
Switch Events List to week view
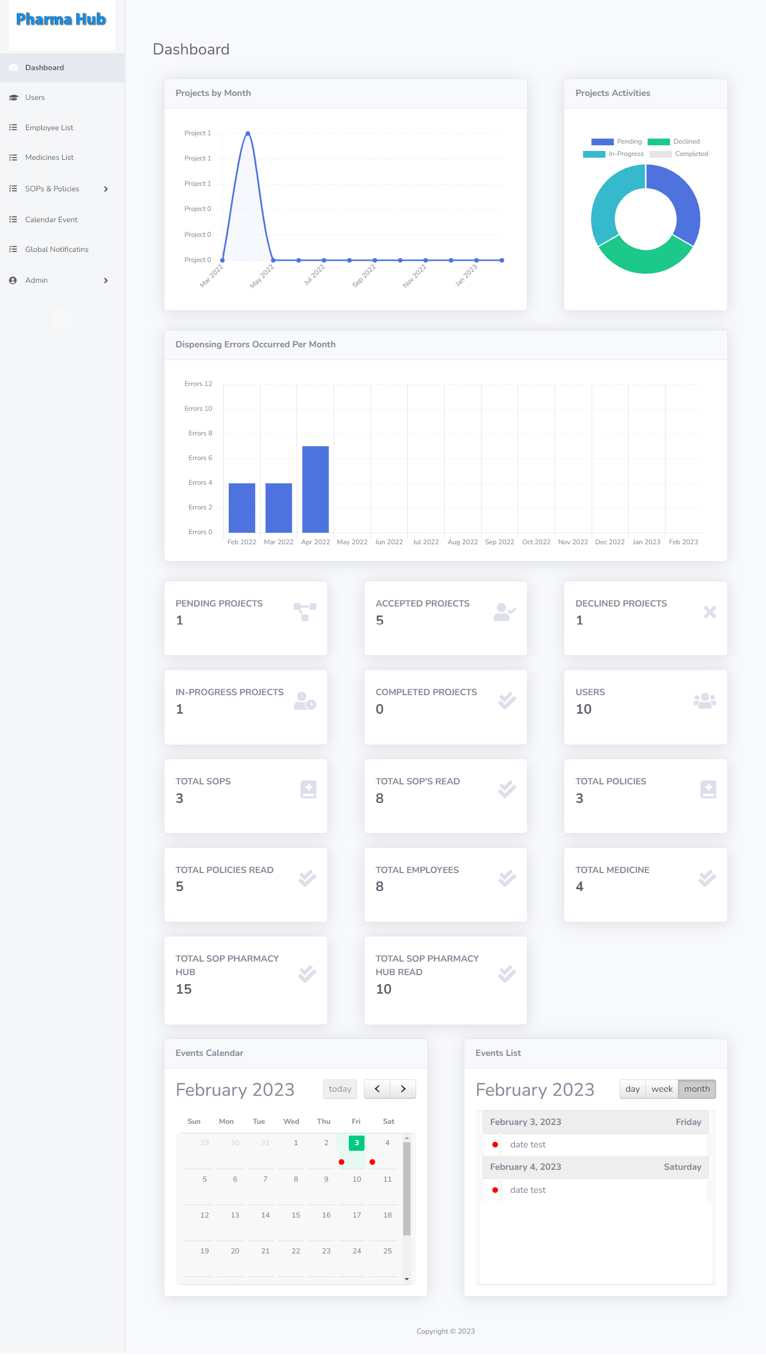(x=662, y=1090)
